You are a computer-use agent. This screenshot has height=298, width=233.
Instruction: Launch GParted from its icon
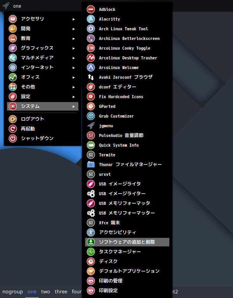91,106
